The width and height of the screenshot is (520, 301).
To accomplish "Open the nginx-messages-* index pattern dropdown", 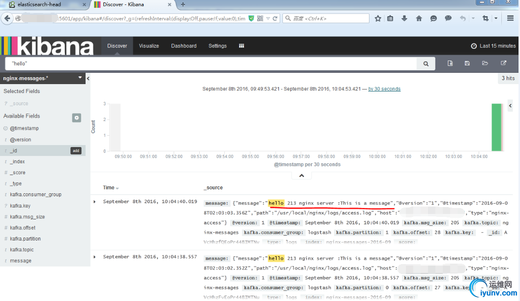I will click(43, 78).
